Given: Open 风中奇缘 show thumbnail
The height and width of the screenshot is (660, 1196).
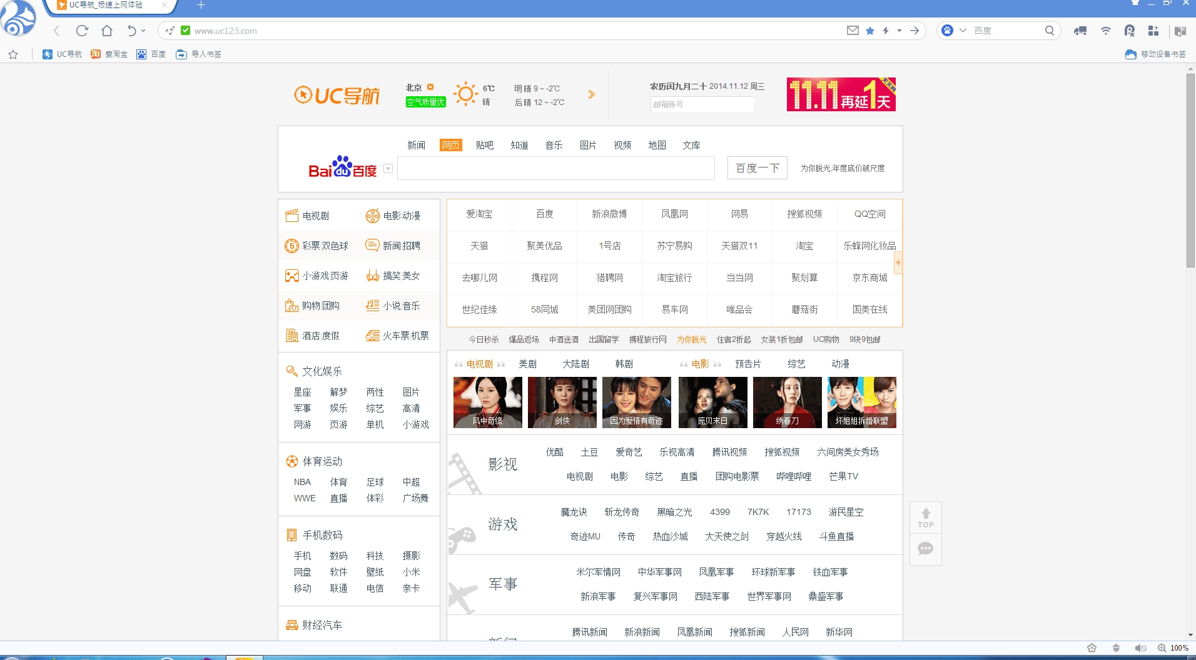Looking at the screenshot, I should click(488, 402).
